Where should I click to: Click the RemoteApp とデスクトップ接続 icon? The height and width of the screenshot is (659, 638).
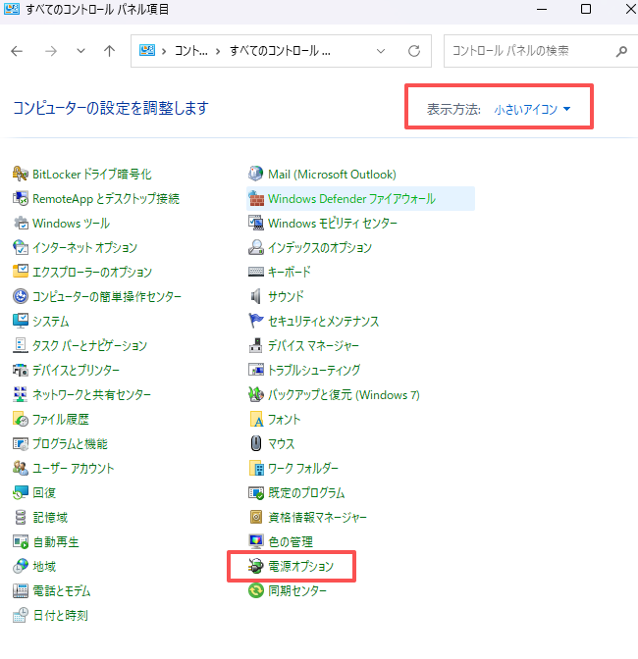click(x=21, y=198)
